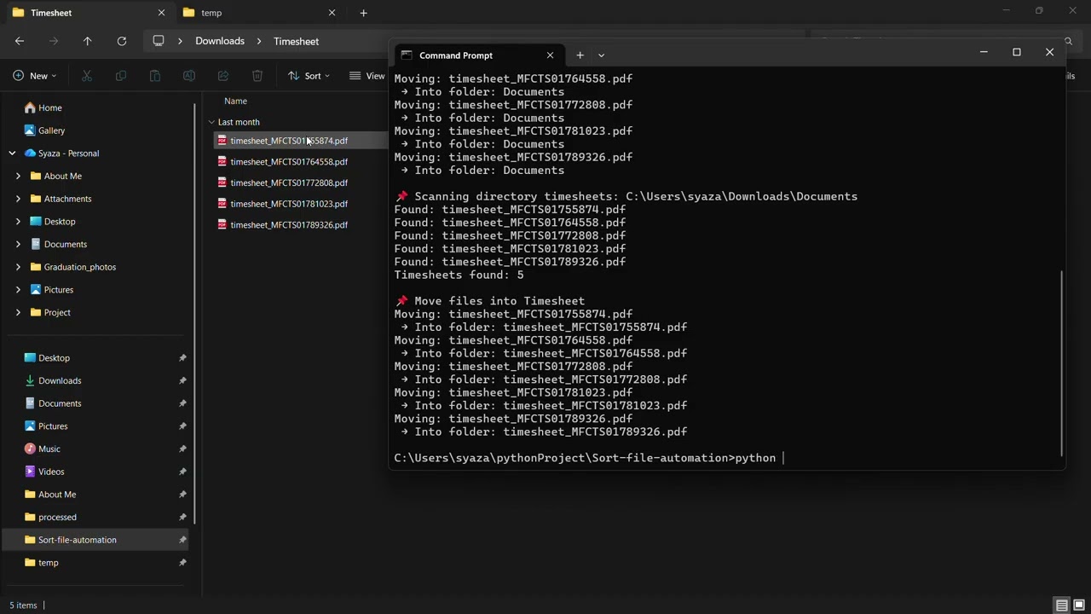Click the Command Prompt vertical scrollbar
1091x614 pixels.
(1061, 363)
